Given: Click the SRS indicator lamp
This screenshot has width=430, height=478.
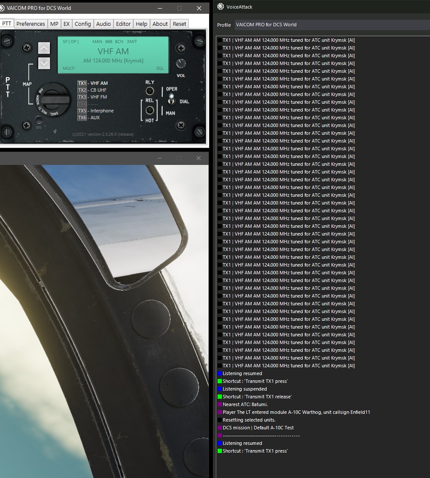Looking at the screenshot, I should click(x=39, y=120).
